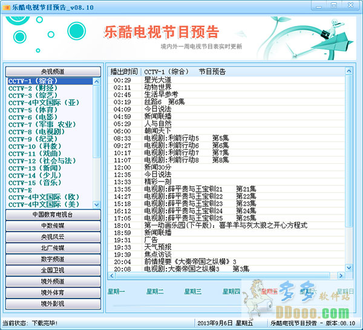Select CCTV-7（军事 农业） channel
The width and height of the screenshot is (363, 330).
(50, 125)
